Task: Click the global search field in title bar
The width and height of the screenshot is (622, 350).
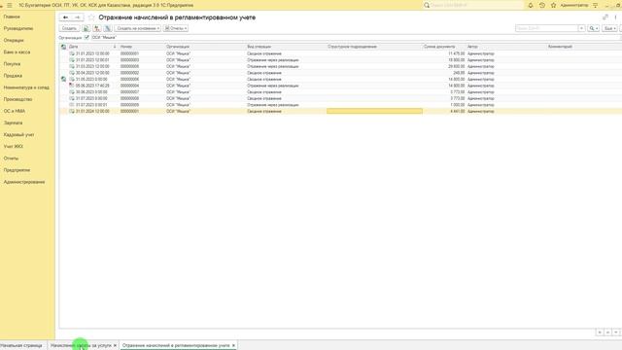Action: coord(476,5)
